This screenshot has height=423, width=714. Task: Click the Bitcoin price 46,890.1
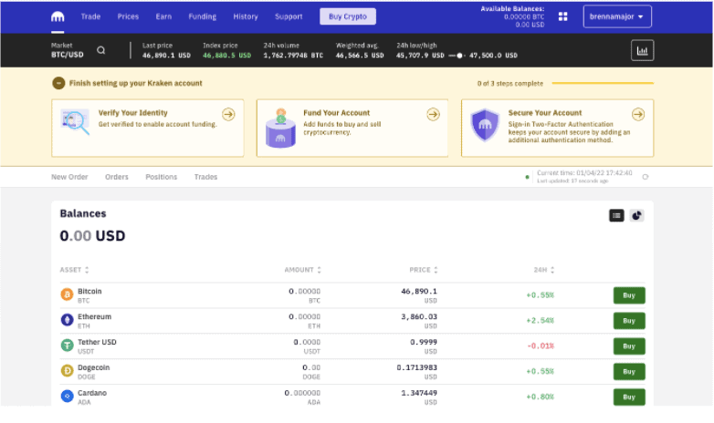[x=419, y=291]
